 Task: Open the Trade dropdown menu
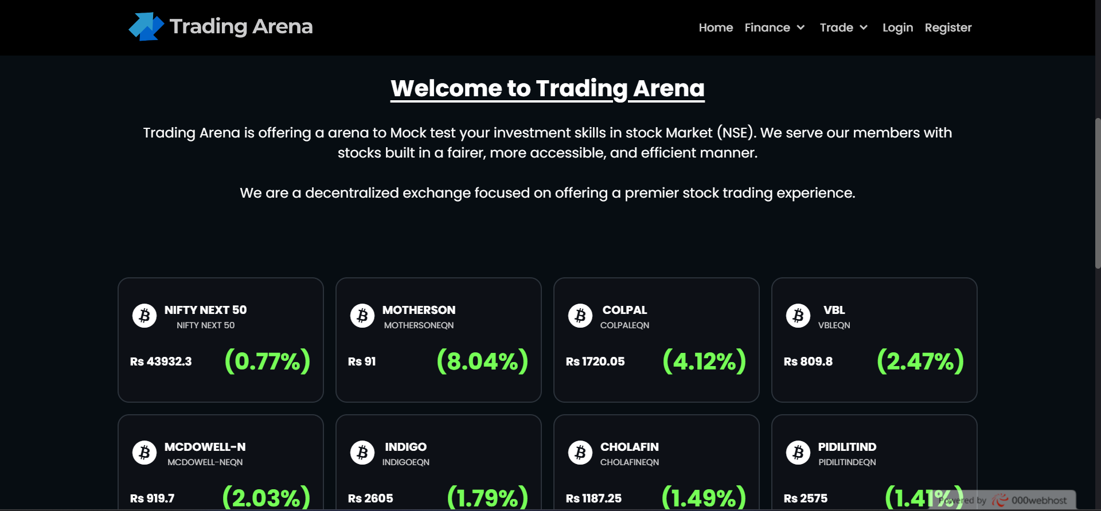tap(838, 27)
